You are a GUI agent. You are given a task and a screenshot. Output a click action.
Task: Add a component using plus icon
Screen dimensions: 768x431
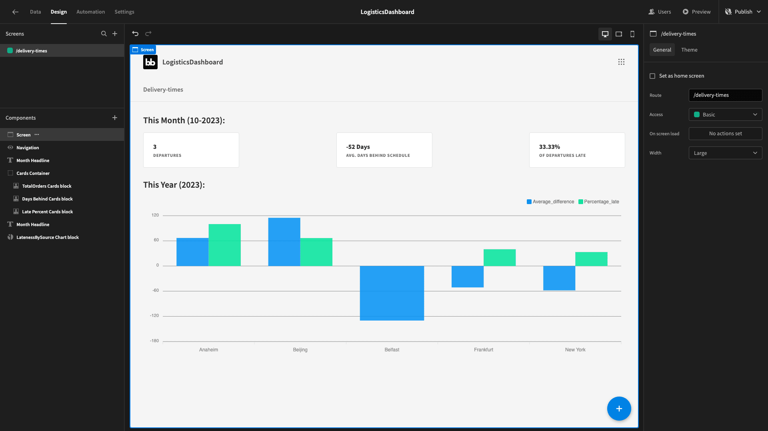coord(115,118)
